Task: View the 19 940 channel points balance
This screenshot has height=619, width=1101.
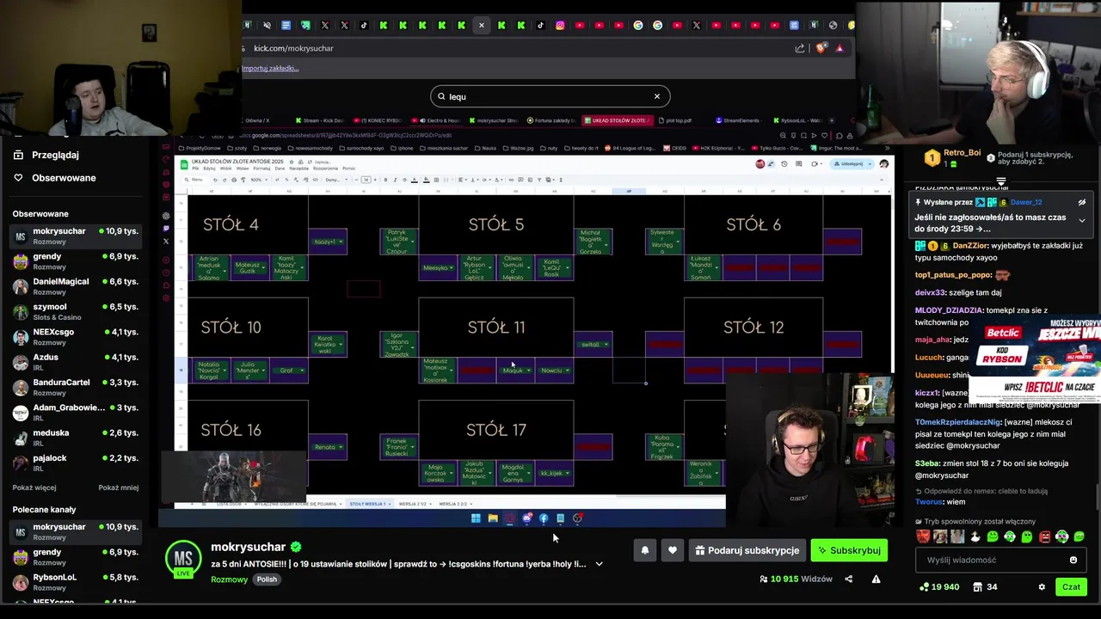Action: (939, 587)
